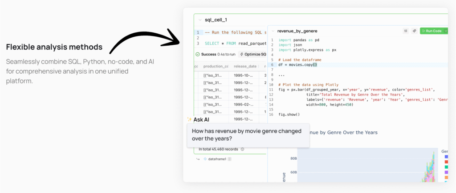
Task: Click the Ask AI sparkle icon
Action: point(189,119)
